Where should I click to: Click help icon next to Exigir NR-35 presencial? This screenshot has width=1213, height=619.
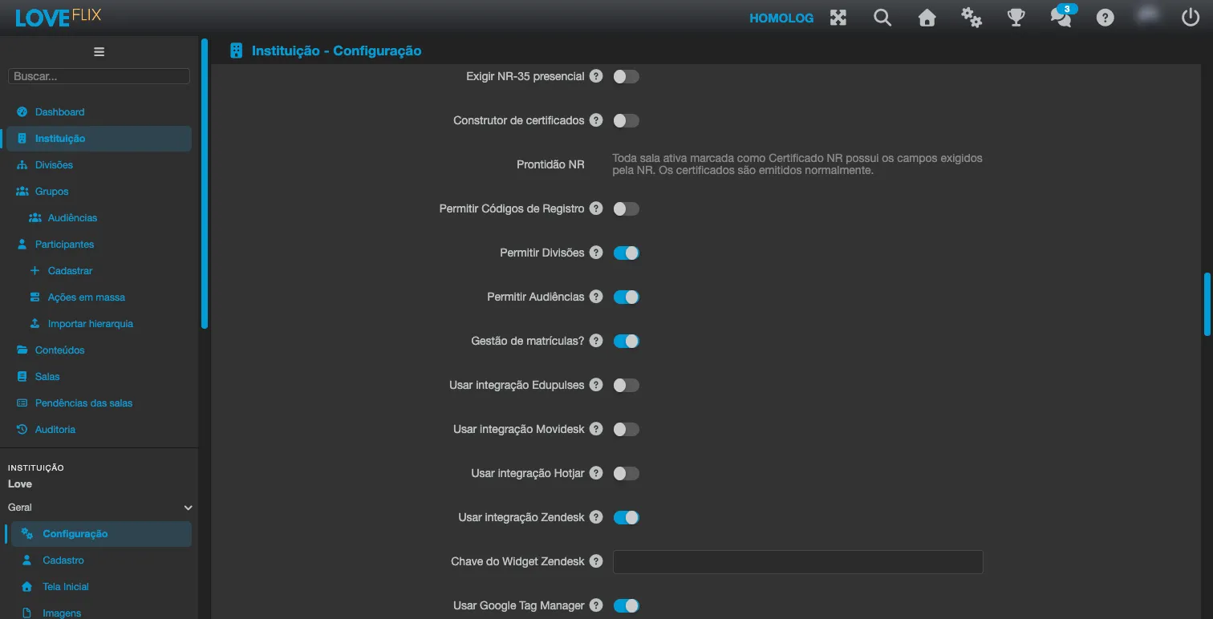point(596,76)
